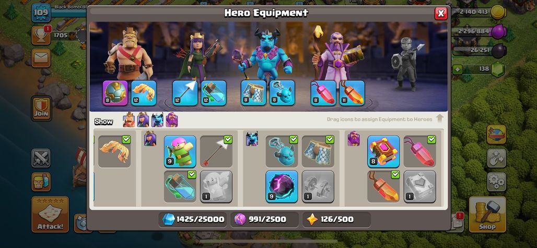The height and width of the screenshot is (248, 537).
Task: Close the Hero Equipment window
Action: (441, 14)
